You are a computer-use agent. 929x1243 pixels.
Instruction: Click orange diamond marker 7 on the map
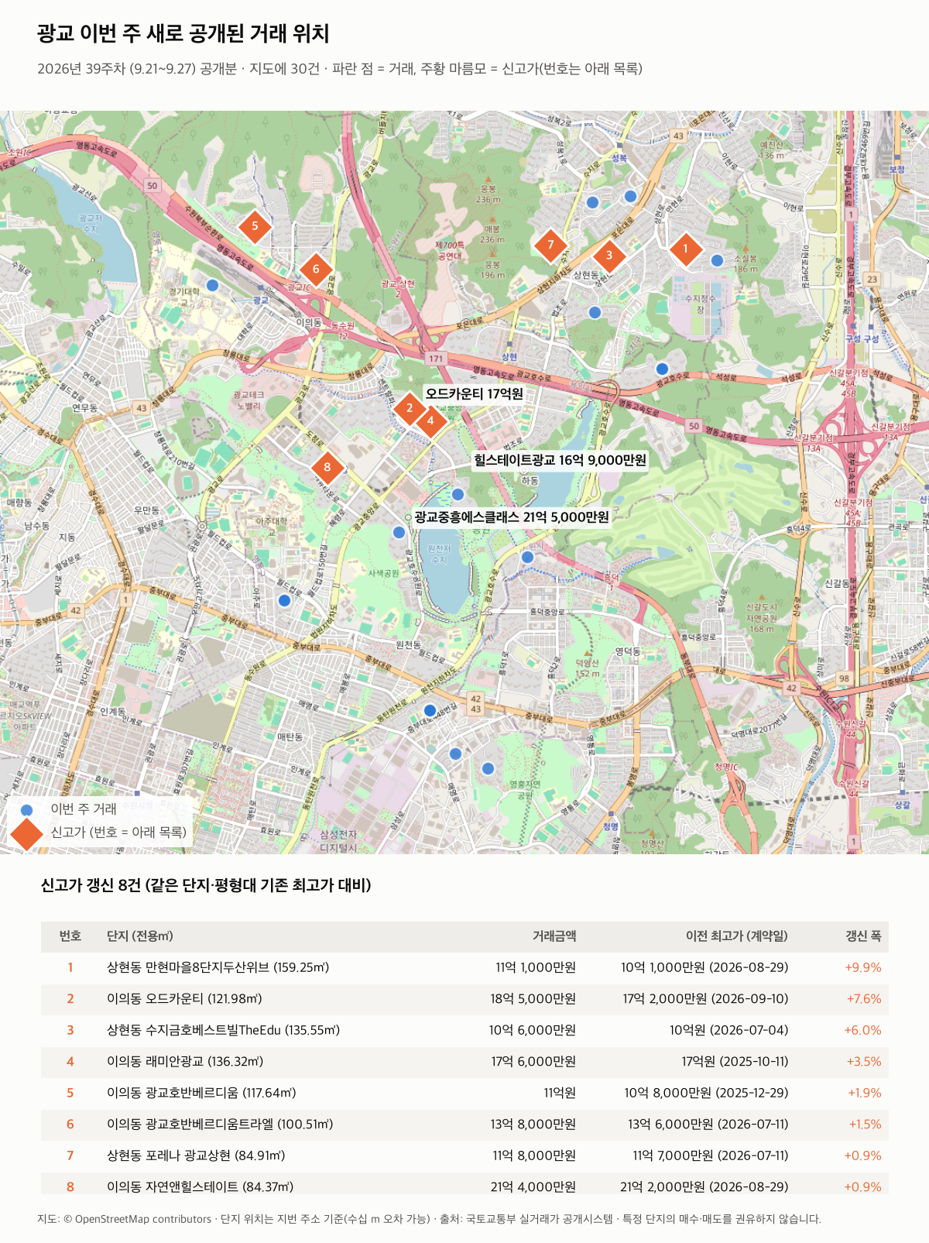550,246
